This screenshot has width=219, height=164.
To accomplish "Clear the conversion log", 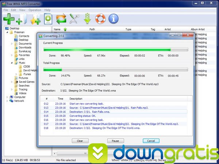I will 80,141.
